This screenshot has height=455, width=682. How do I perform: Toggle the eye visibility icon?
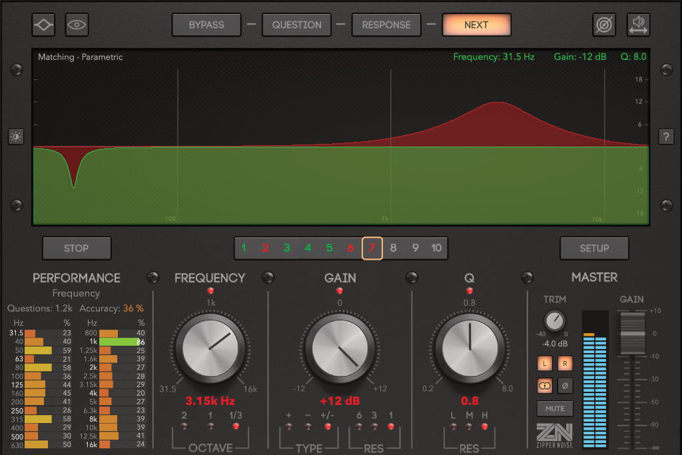pos(77,25)
